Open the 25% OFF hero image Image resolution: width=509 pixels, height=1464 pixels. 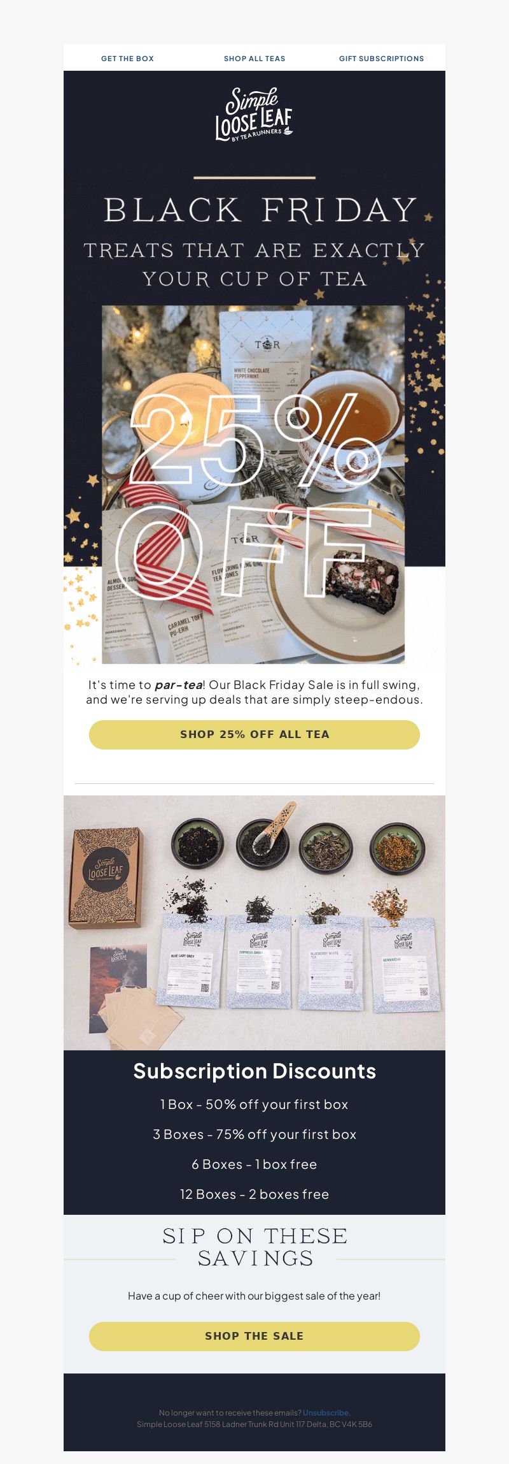tap(253, 484)
